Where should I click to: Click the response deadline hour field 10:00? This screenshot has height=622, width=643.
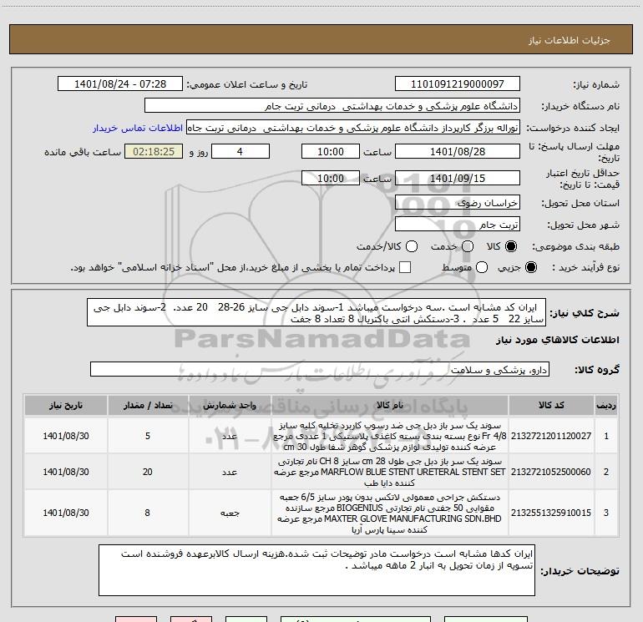331,151
